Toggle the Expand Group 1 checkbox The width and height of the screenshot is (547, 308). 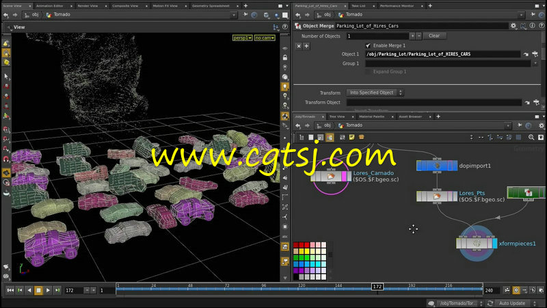[368, 72]
